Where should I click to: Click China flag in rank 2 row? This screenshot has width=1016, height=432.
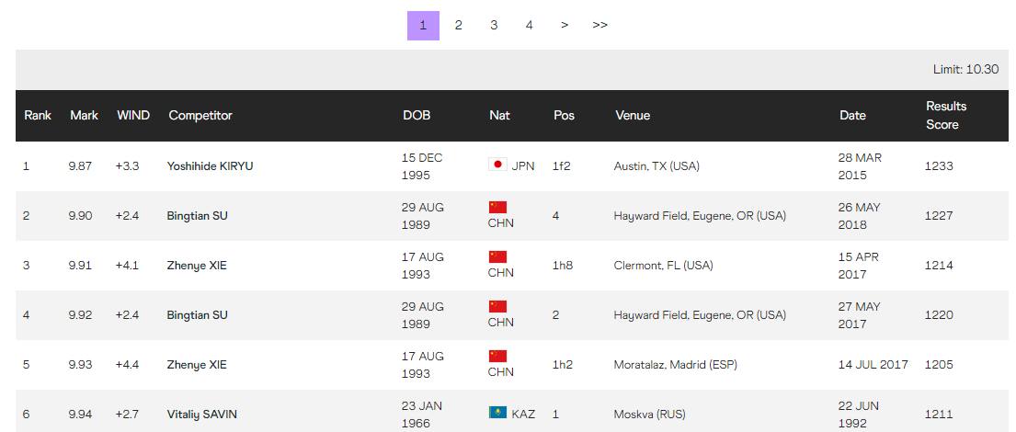coord(497,207)
